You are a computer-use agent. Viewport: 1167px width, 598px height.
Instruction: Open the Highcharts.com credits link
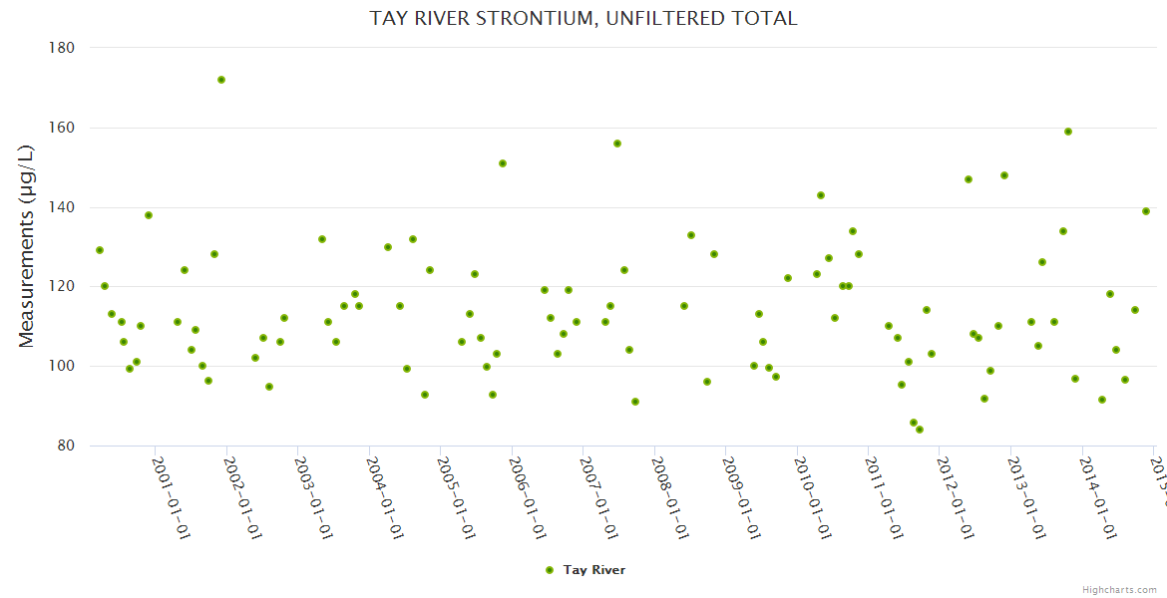click(1119, 589)
